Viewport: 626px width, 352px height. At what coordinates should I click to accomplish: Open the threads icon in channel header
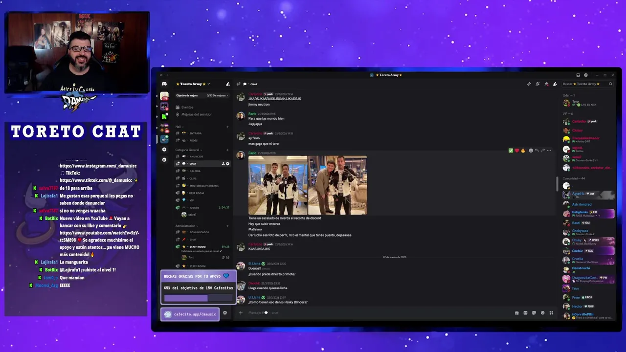pos(529,84)
